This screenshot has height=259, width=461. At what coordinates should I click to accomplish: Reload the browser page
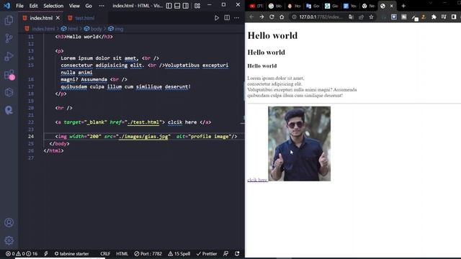point(272,17)
